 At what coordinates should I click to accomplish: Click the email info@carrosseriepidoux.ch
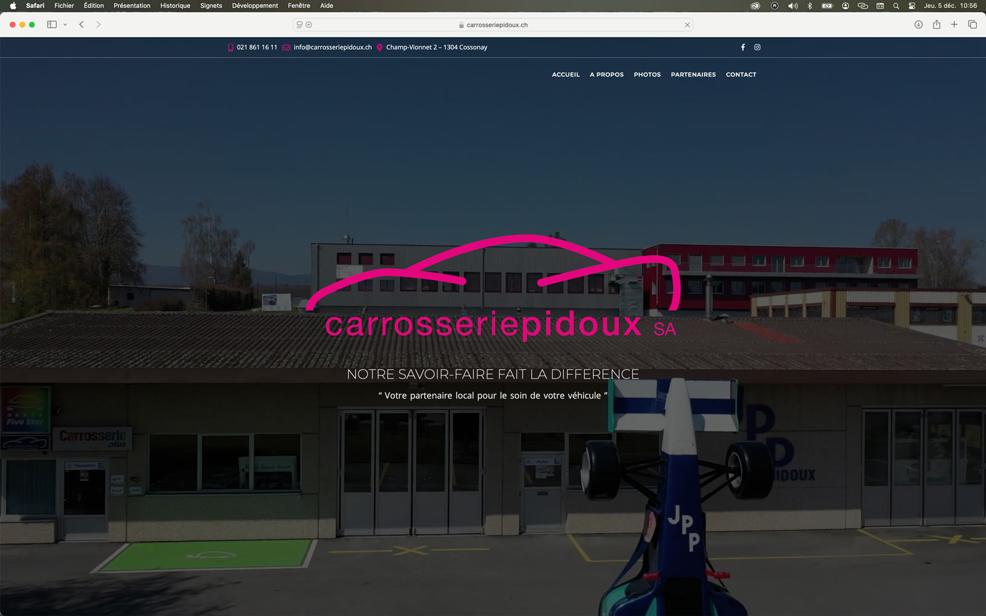pyautogui.click(x=333, y=47)
